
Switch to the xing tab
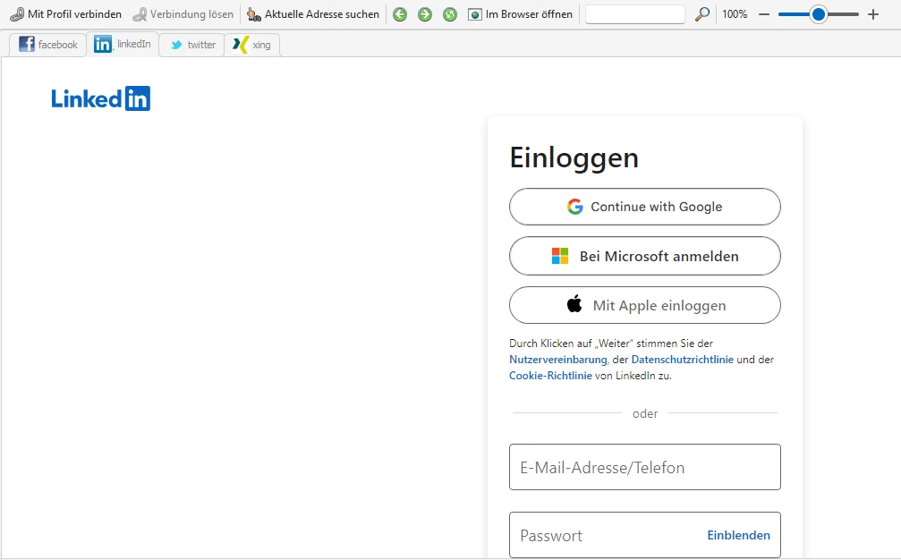click(251, 44)
